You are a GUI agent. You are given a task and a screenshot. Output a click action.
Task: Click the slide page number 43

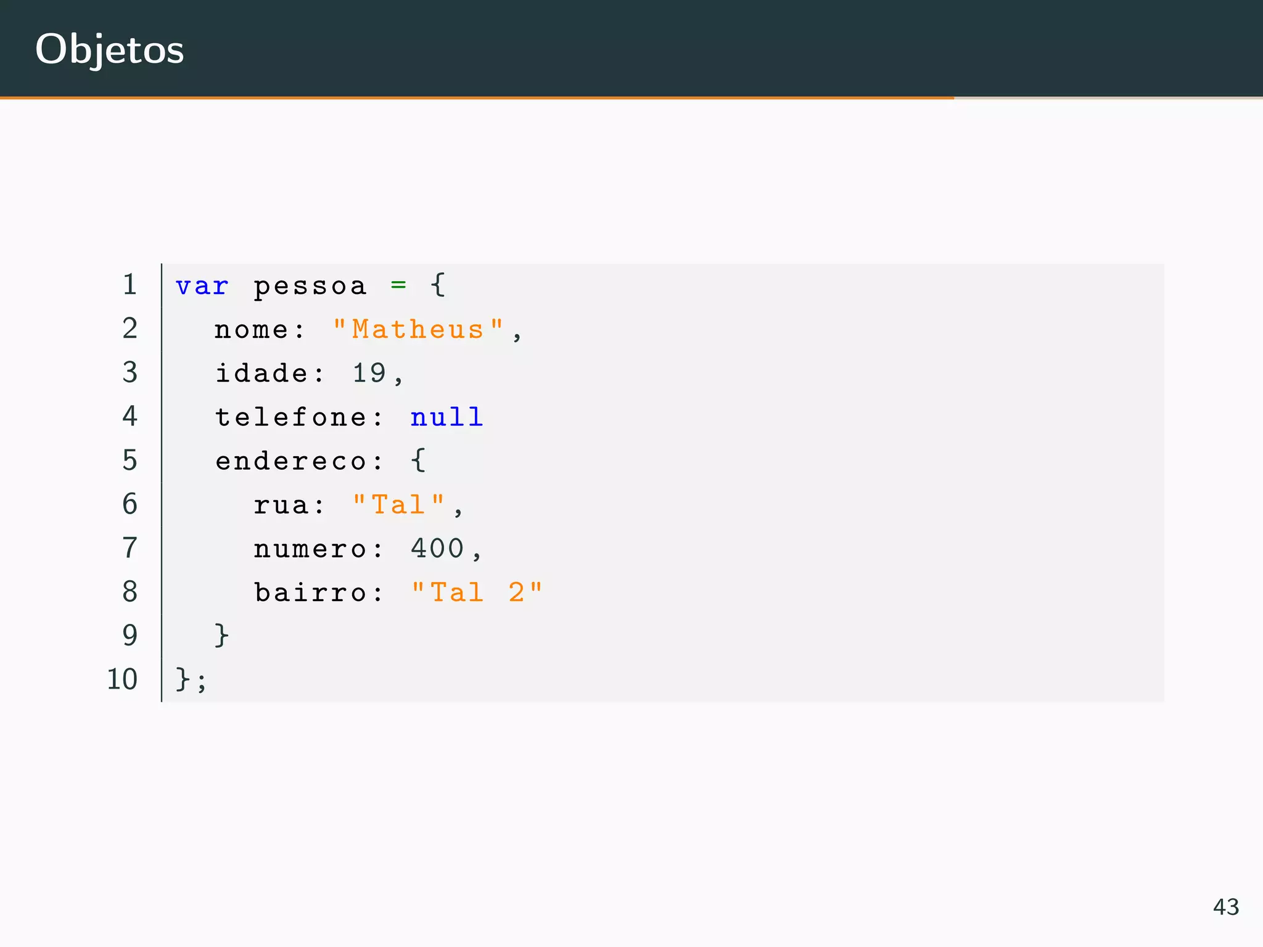[x=1225, y=907]
